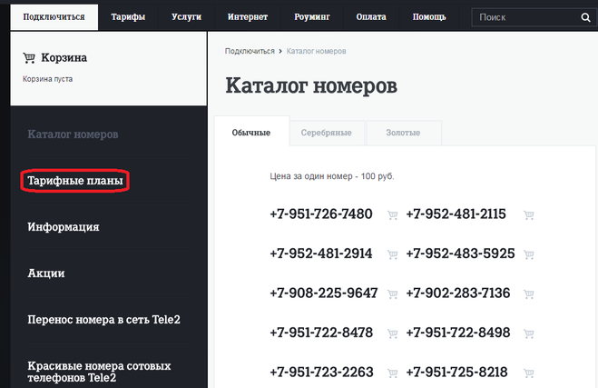Click into the Поиск search field
The height and width of the screenshot is (388, 598).
click(524, 17)
